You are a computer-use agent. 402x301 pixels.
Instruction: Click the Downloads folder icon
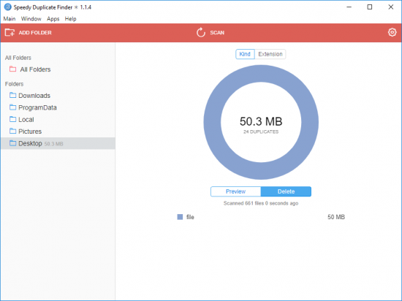(13, 95)
